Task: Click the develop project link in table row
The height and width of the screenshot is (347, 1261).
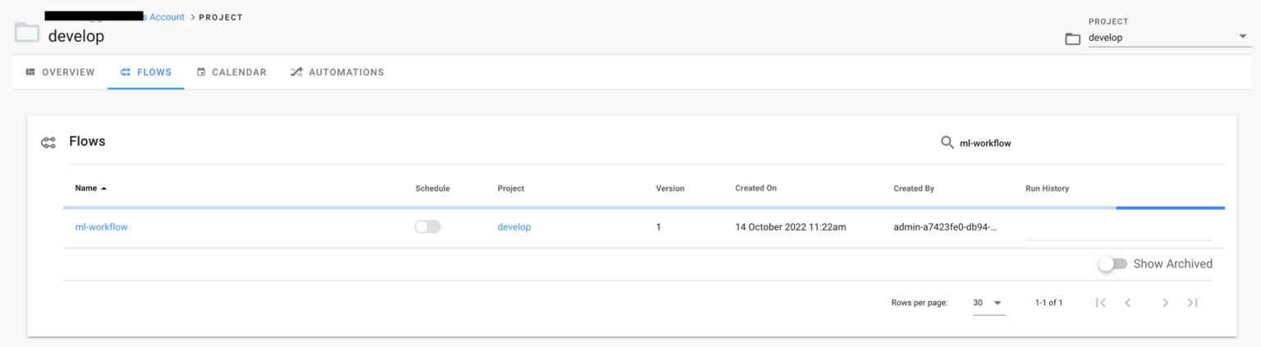Action: pos(514,227)
